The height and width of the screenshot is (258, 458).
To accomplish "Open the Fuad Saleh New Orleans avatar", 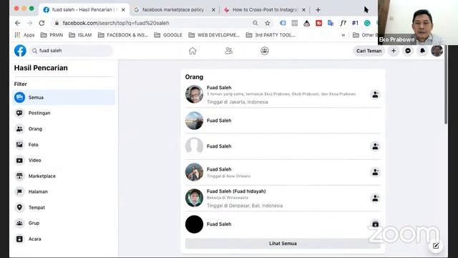I will (194, 172).
